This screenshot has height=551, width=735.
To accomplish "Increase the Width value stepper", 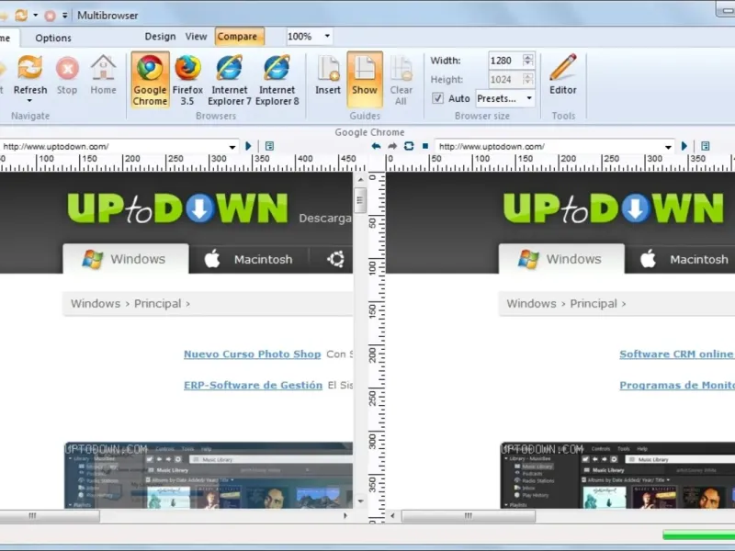I will 527,57.
